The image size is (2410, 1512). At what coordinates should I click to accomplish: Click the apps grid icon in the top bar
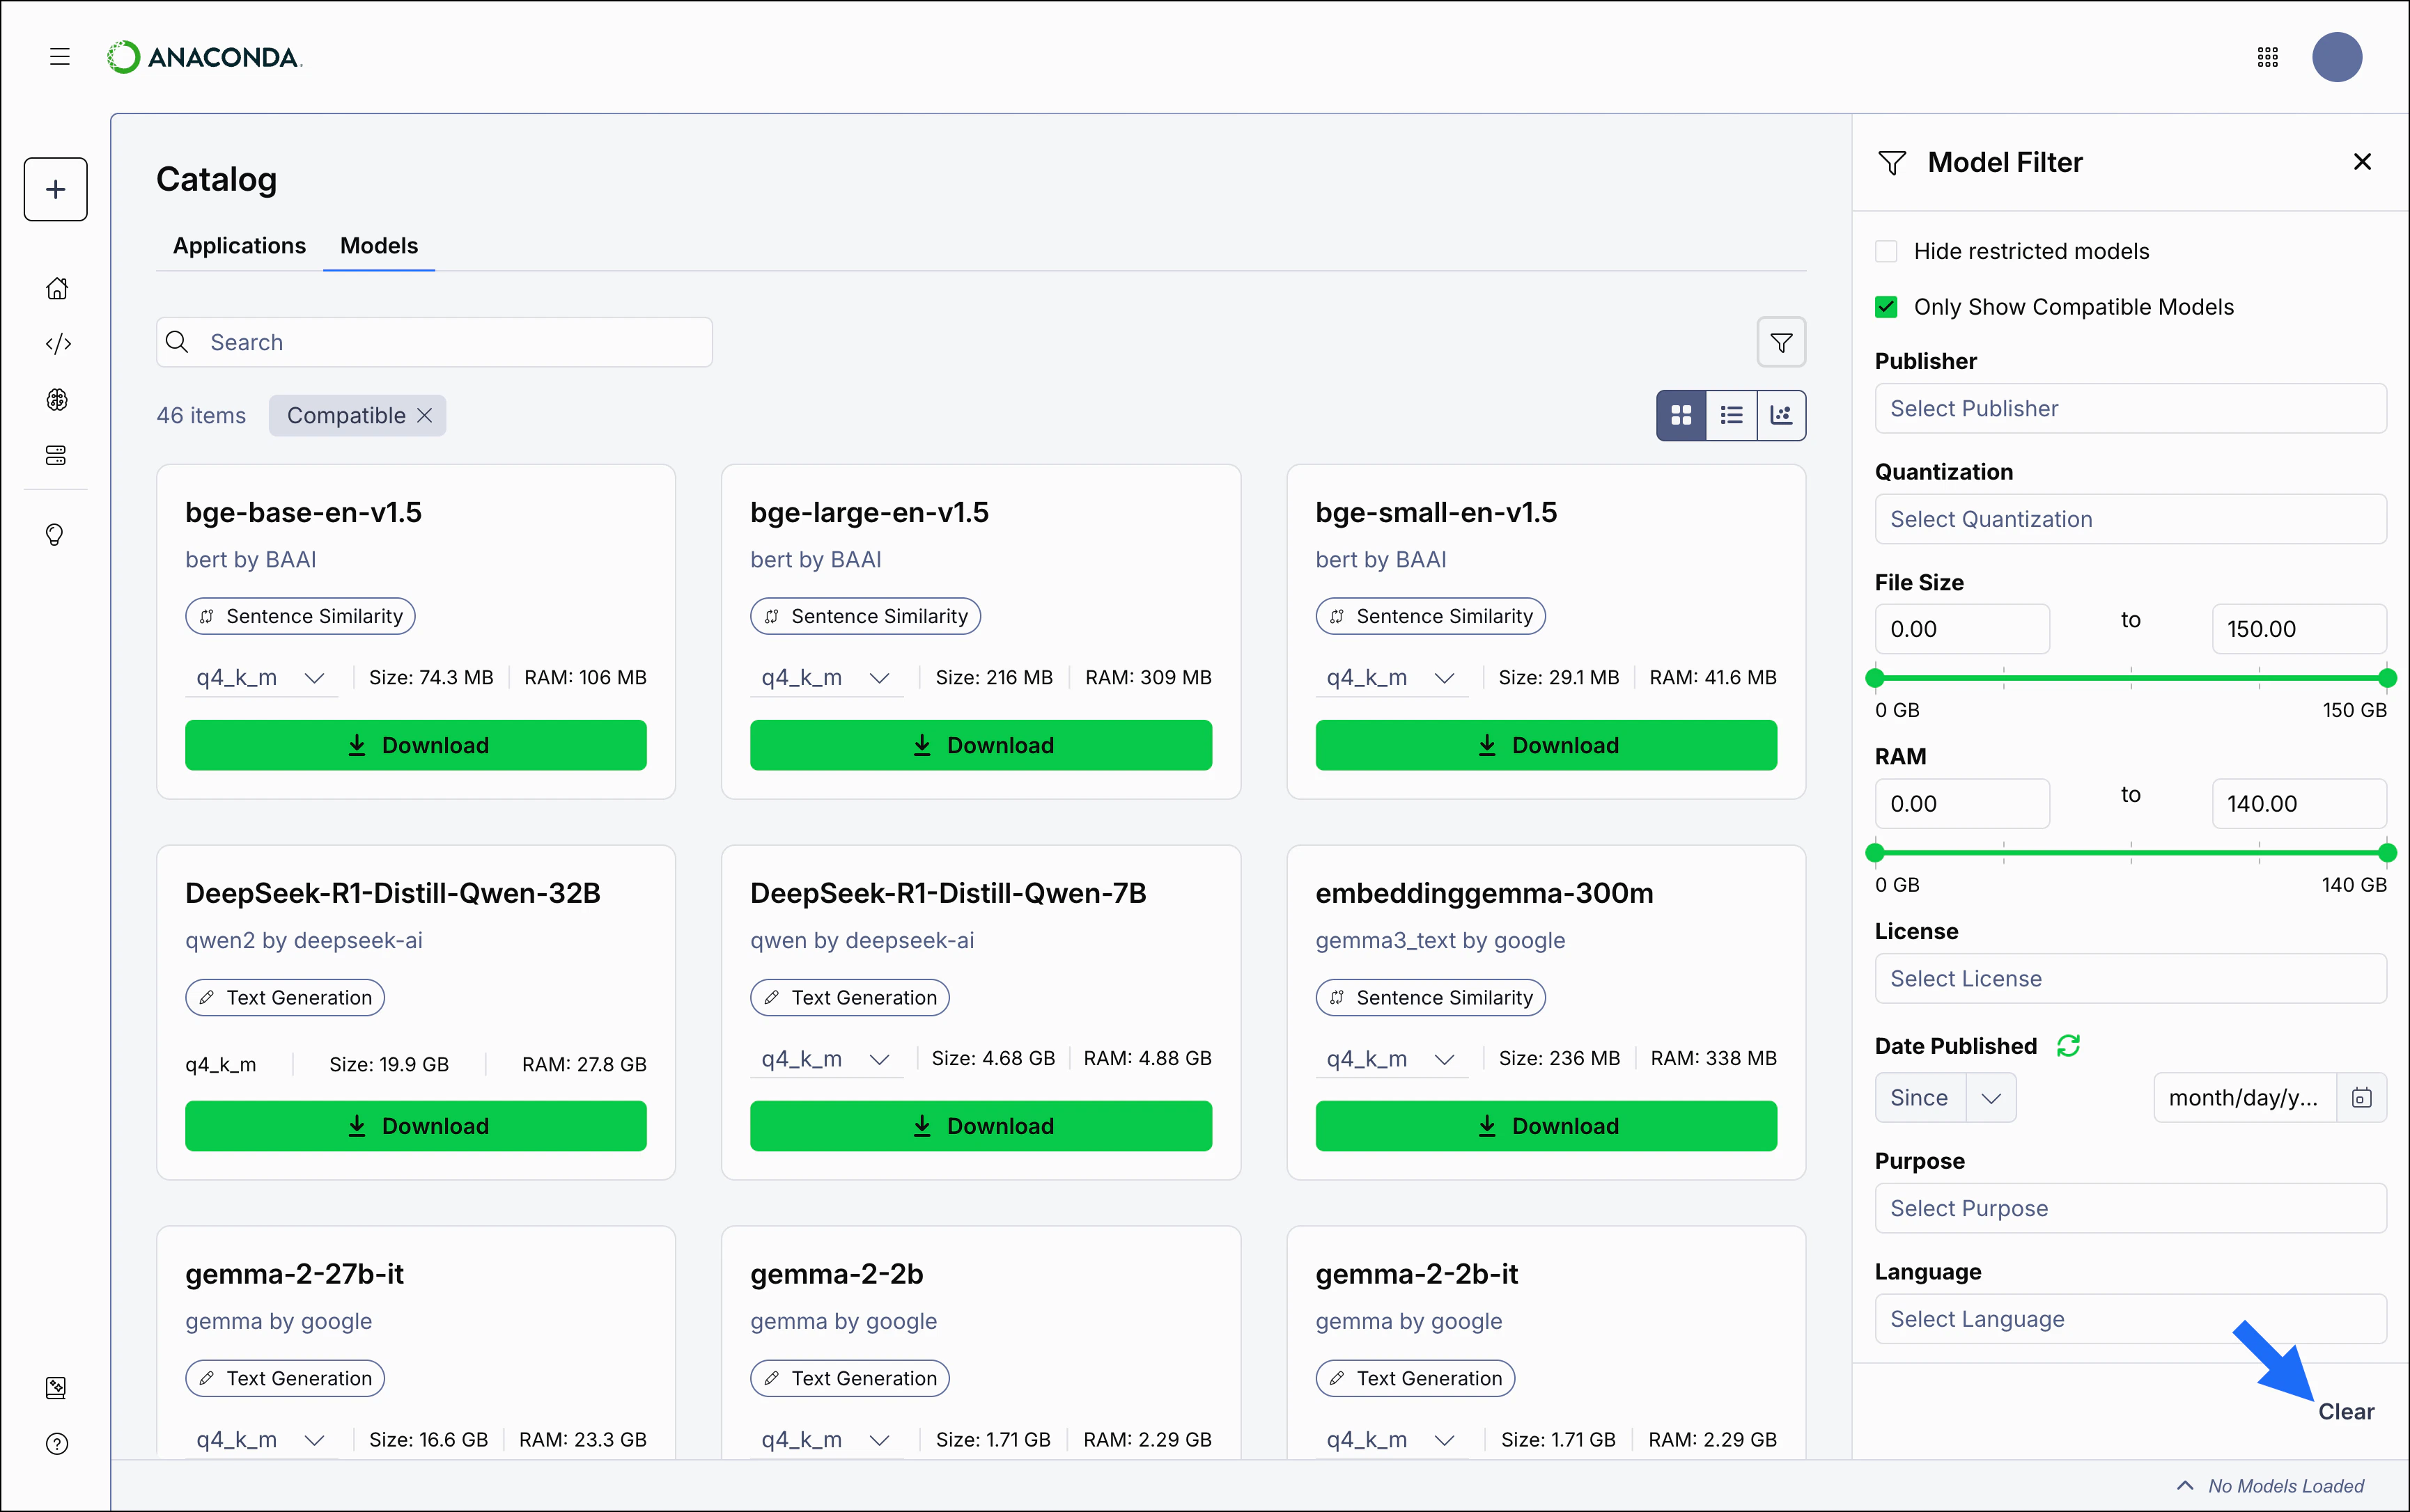2267,57
